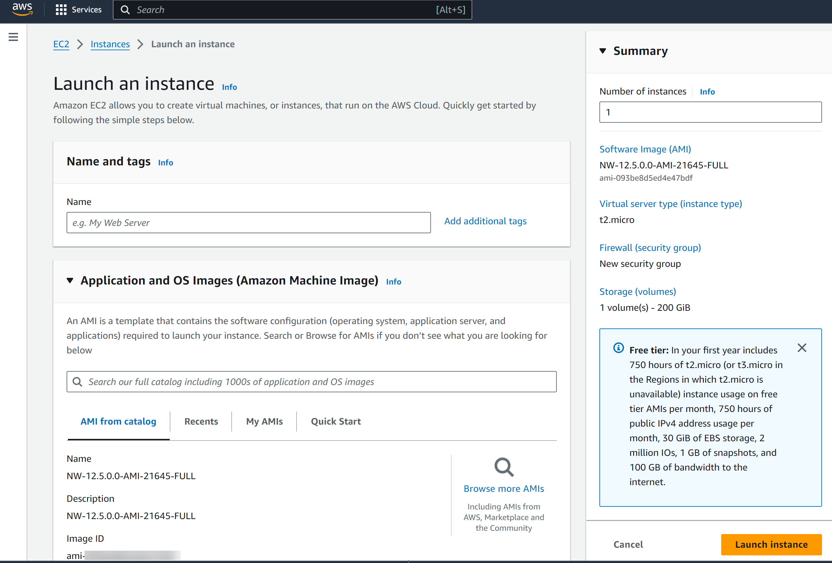Screen dimensions: 832x563
Task: Click the Cancel button
Action: click(x=628, y=544)
